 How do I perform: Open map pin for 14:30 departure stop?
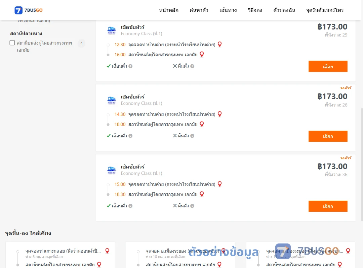(220, 114)
